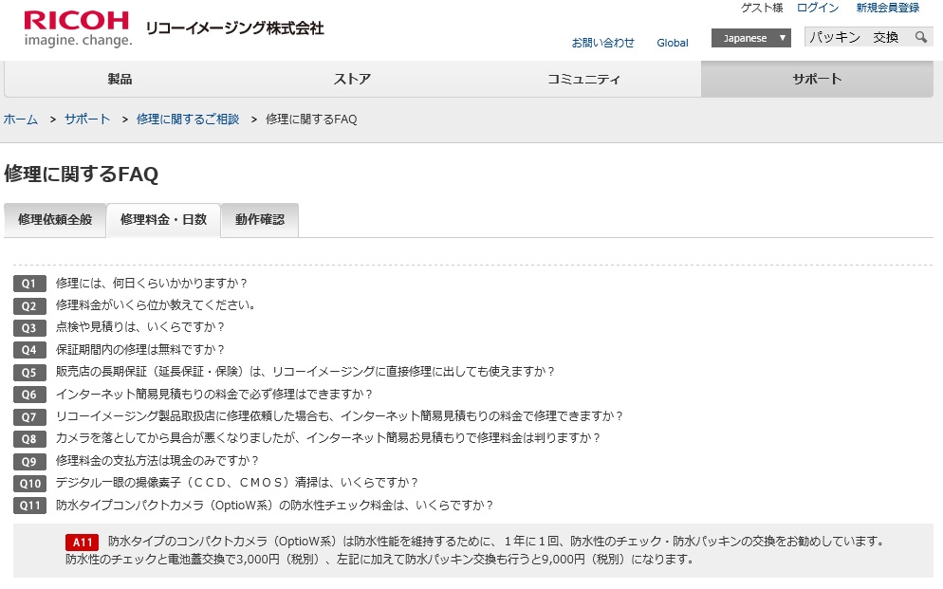The image size is (943, 589).
Task: Click the 修理に関するFAQ page heading
Action: click(x=82, y=175)
